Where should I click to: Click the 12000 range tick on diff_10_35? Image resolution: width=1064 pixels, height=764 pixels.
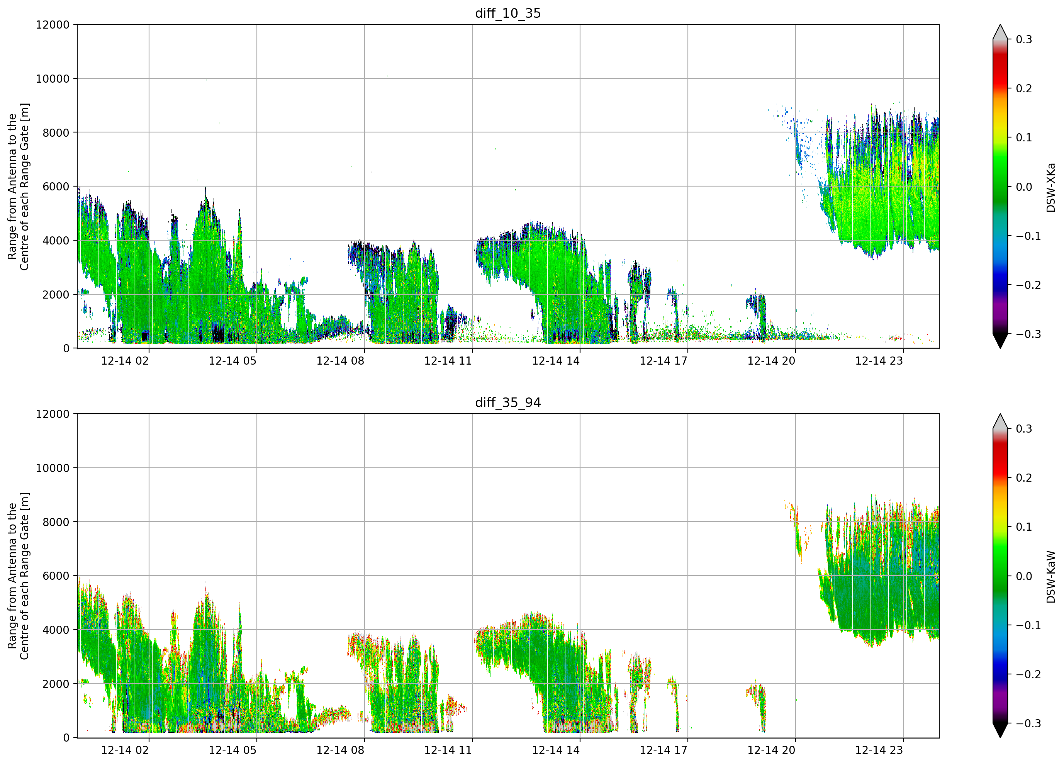click(53, 25)
